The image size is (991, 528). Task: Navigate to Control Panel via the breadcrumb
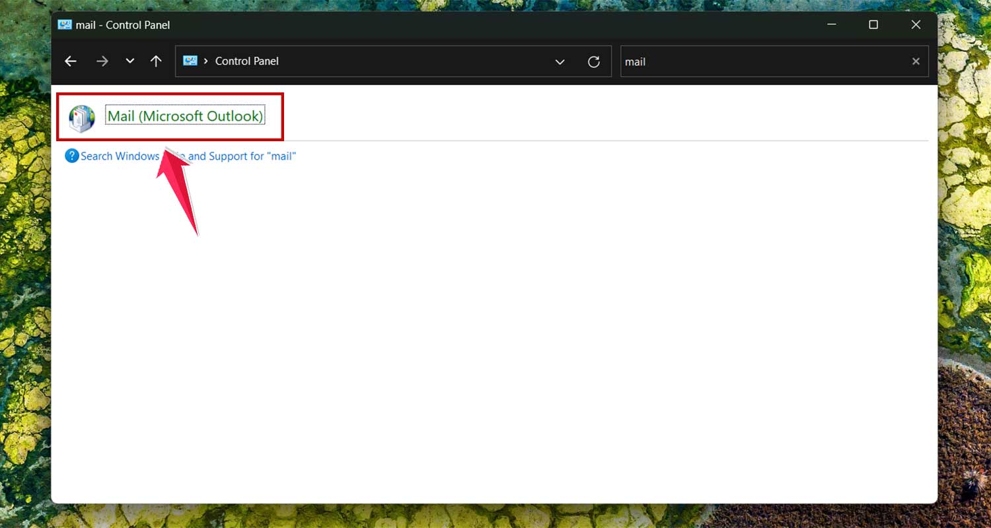click(x=247, y=61)
